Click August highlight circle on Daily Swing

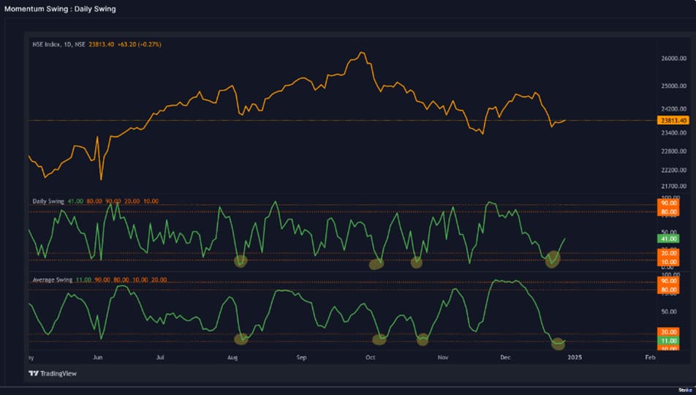click(241, 260)
